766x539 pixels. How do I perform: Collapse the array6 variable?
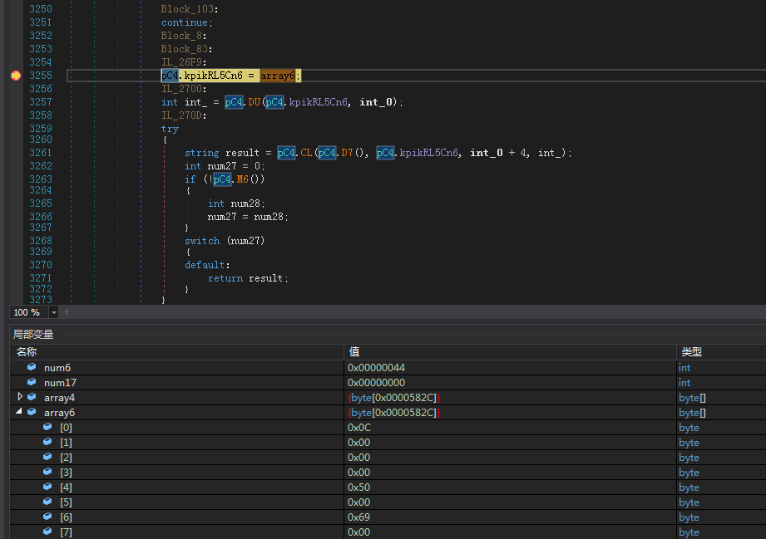(x=19, y=412)
